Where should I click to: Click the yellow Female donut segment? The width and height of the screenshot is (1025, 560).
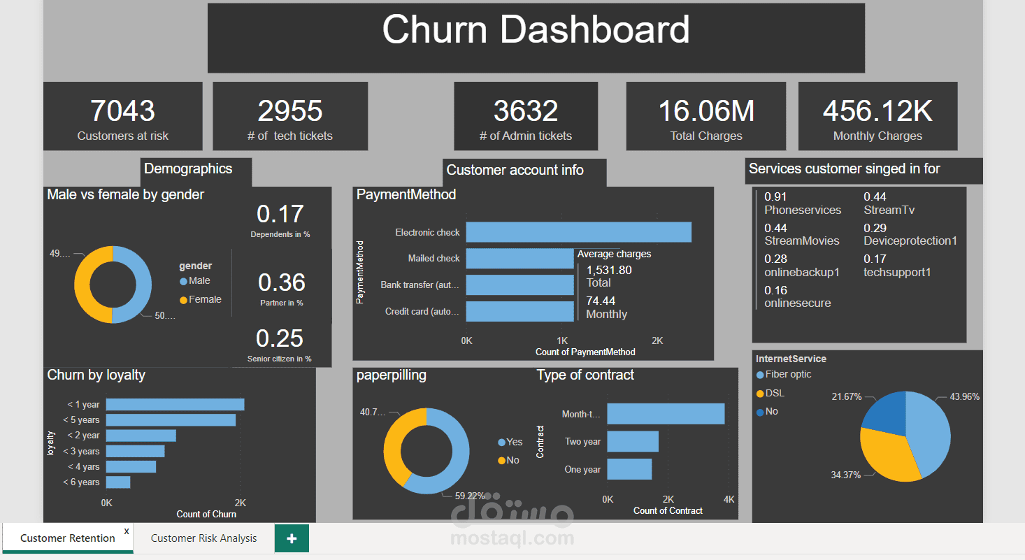pos(83,285)
